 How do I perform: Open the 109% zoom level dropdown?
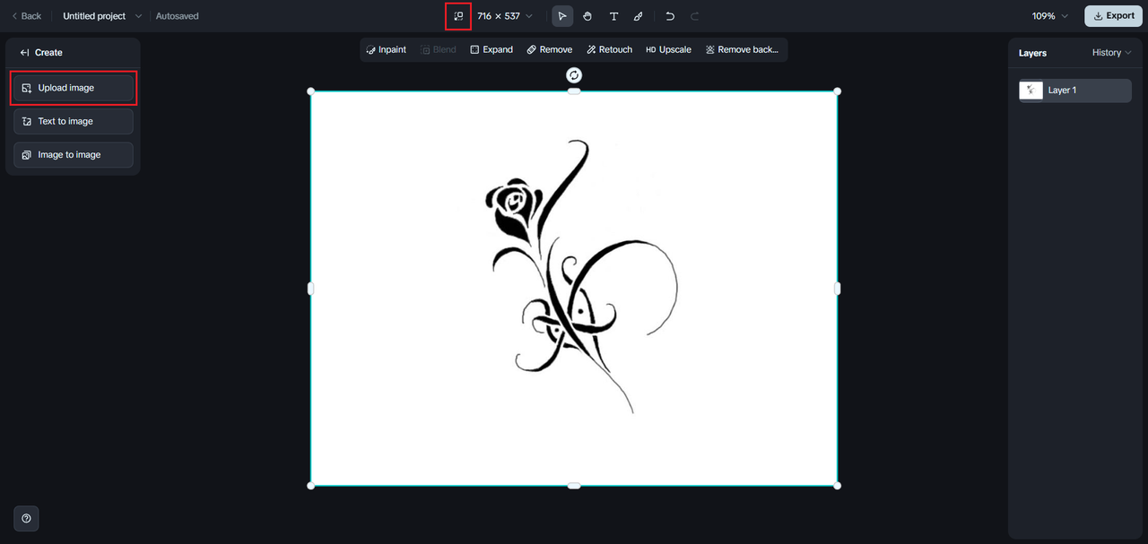pyautogui.click(x=1050, y=16)
